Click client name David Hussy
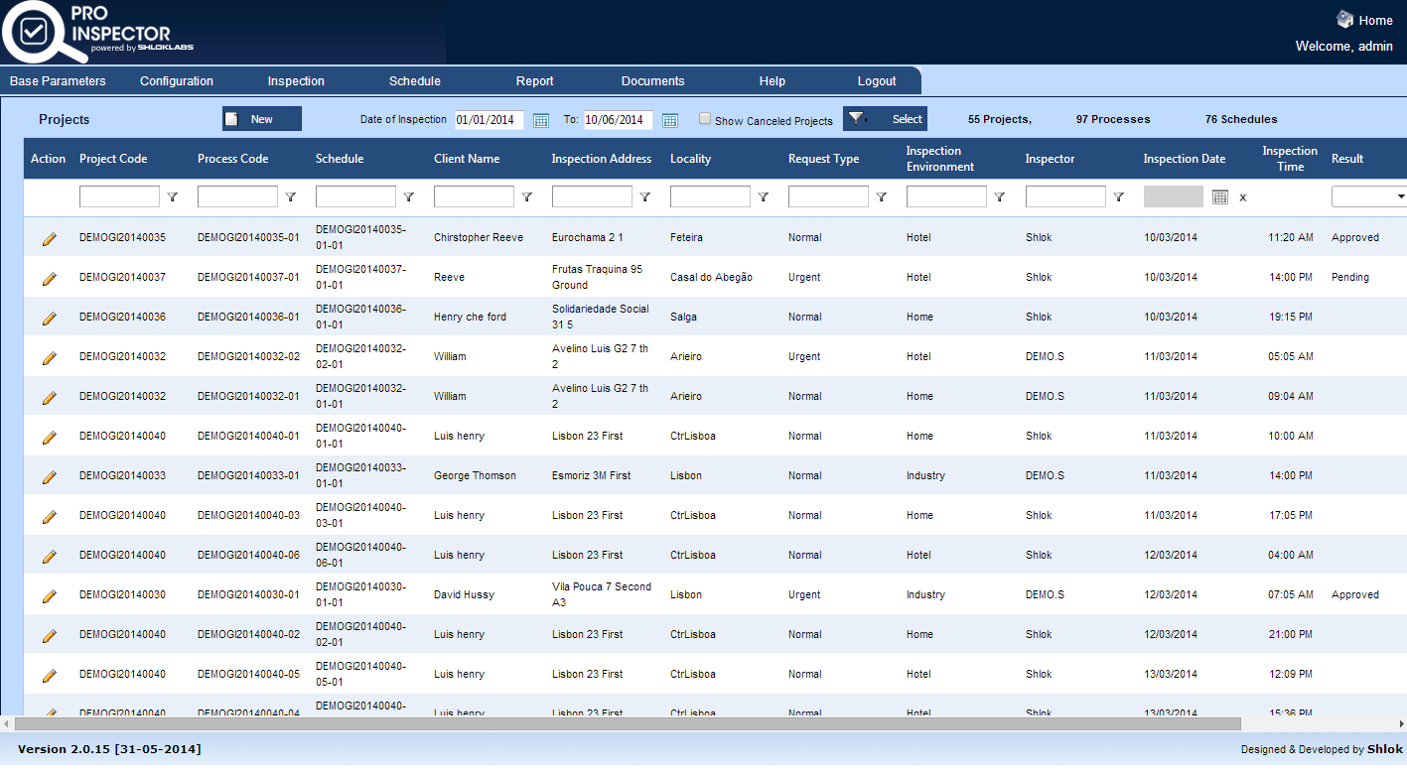 (x=464, y=595)
